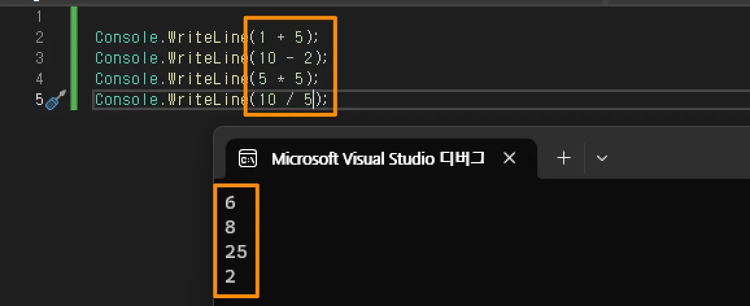Image resolution: width=750 pixels, height=306 pixels.
Task: Click the last console output line showing 2
Action: click(230, 277)
